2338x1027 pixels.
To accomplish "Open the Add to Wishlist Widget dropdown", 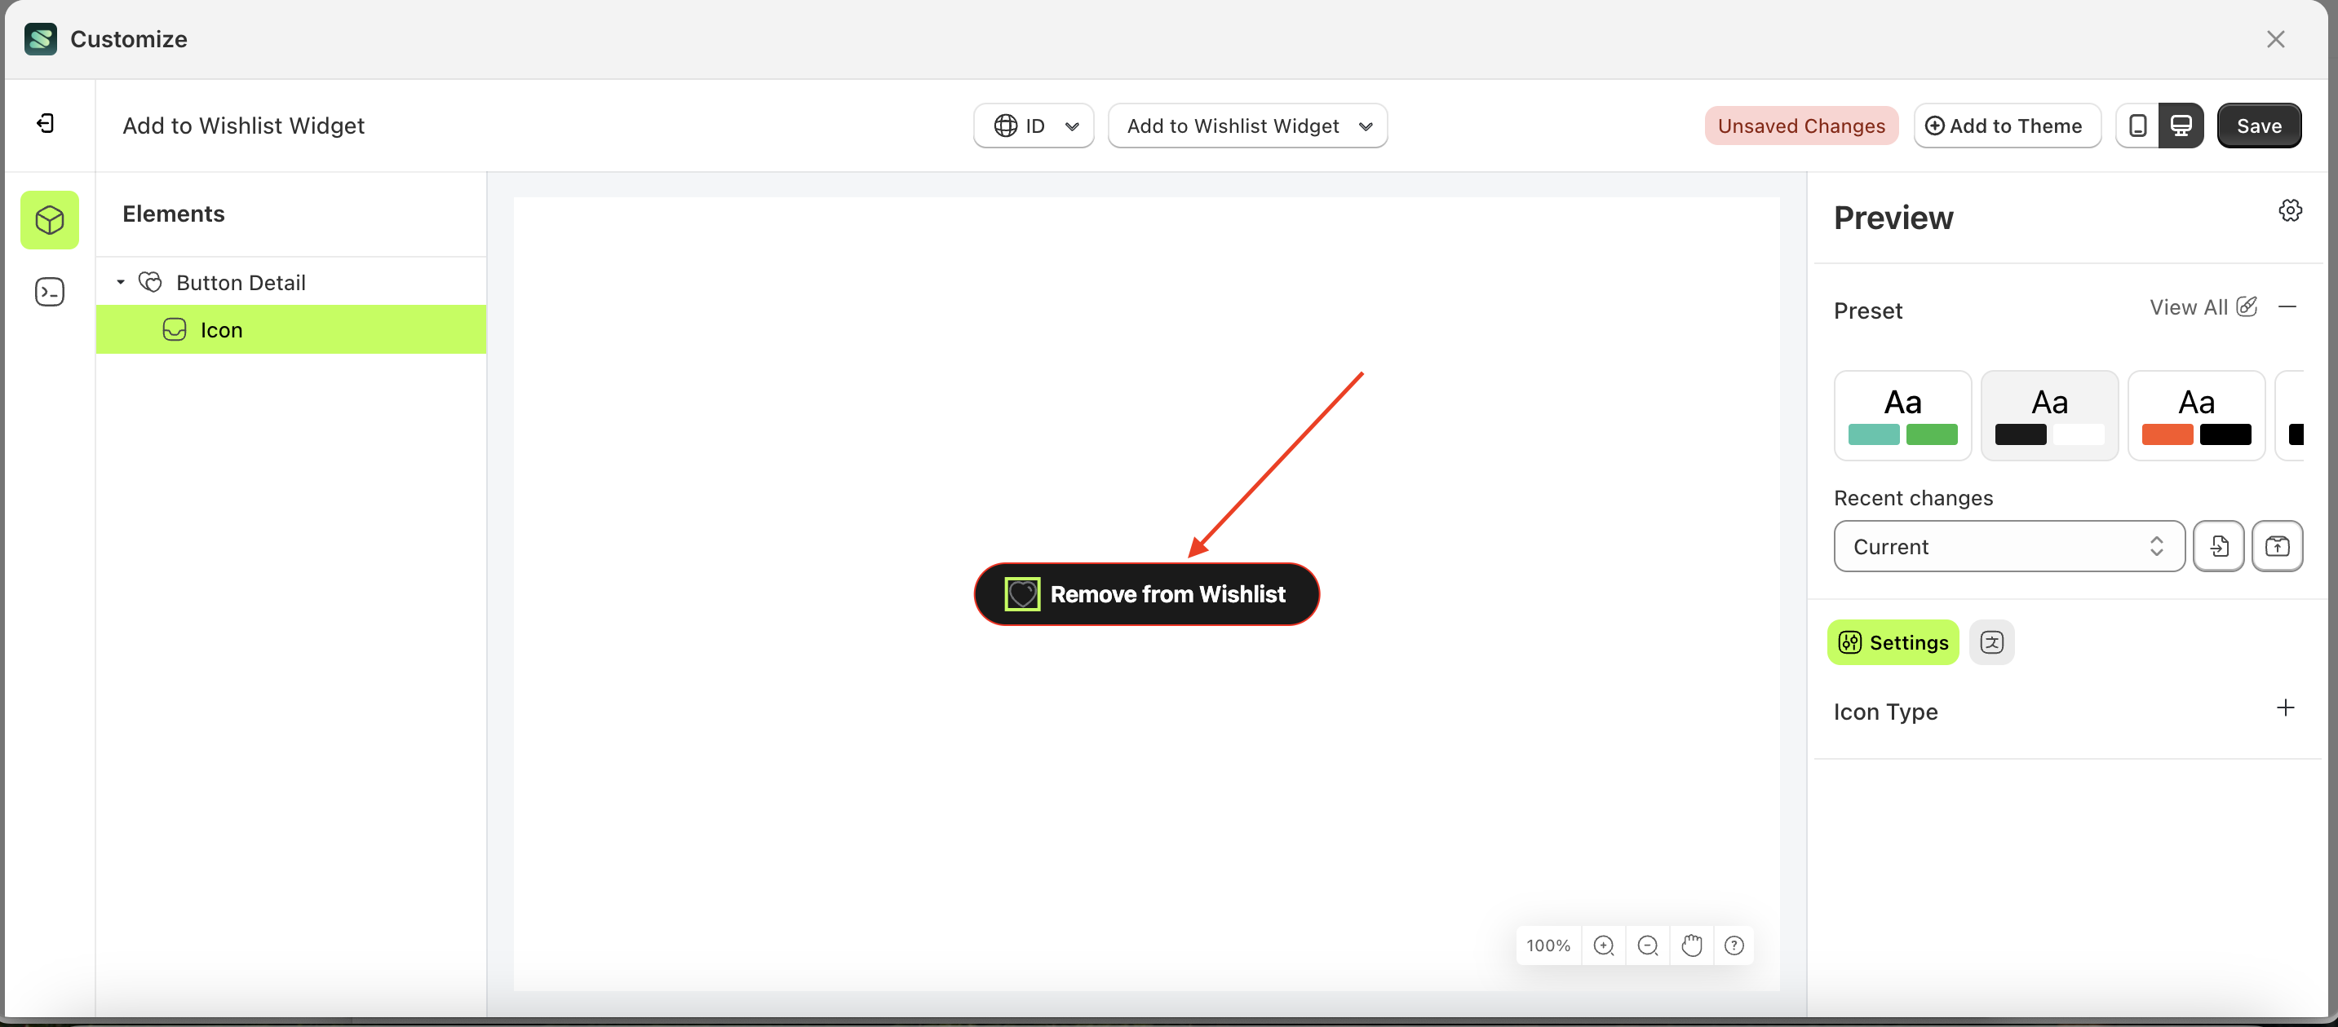I will 1247,125.
